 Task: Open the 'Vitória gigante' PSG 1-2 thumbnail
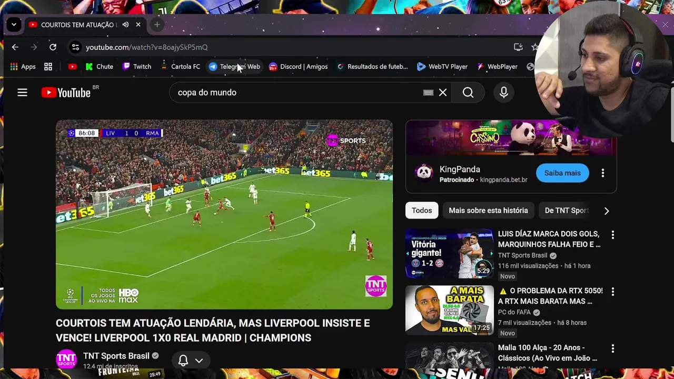click(450, 253)
